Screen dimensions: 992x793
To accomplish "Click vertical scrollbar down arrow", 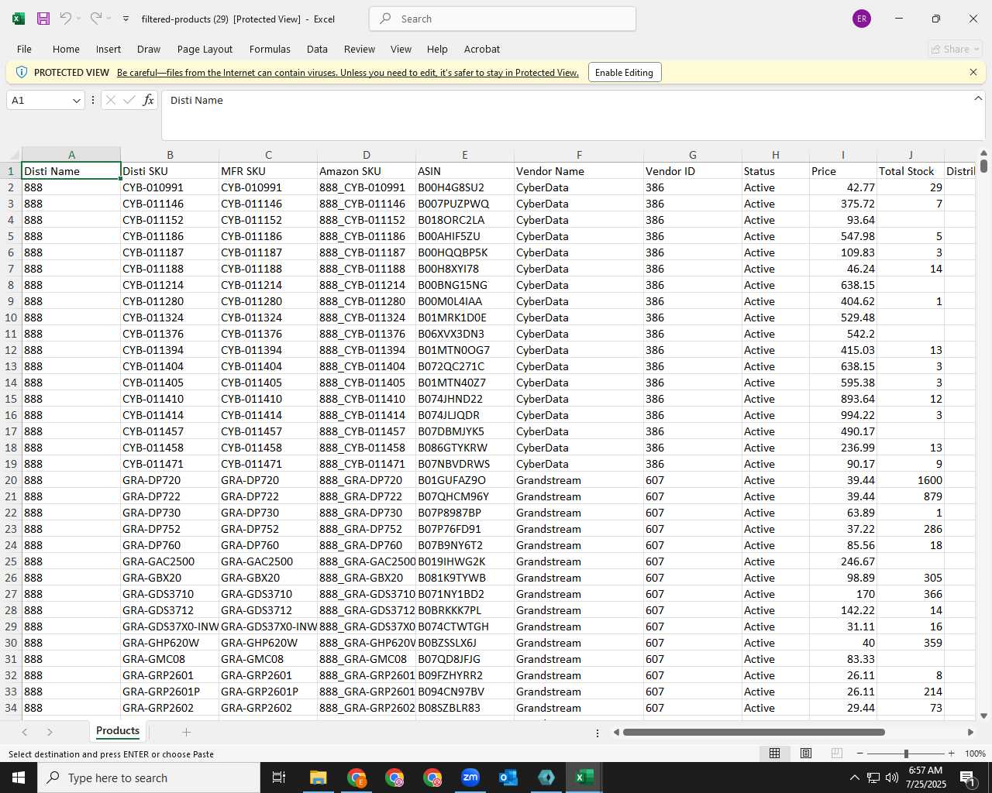I will click(x=983, y=716).
